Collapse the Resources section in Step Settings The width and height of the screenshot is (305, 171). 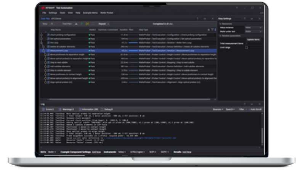(220, 24)
